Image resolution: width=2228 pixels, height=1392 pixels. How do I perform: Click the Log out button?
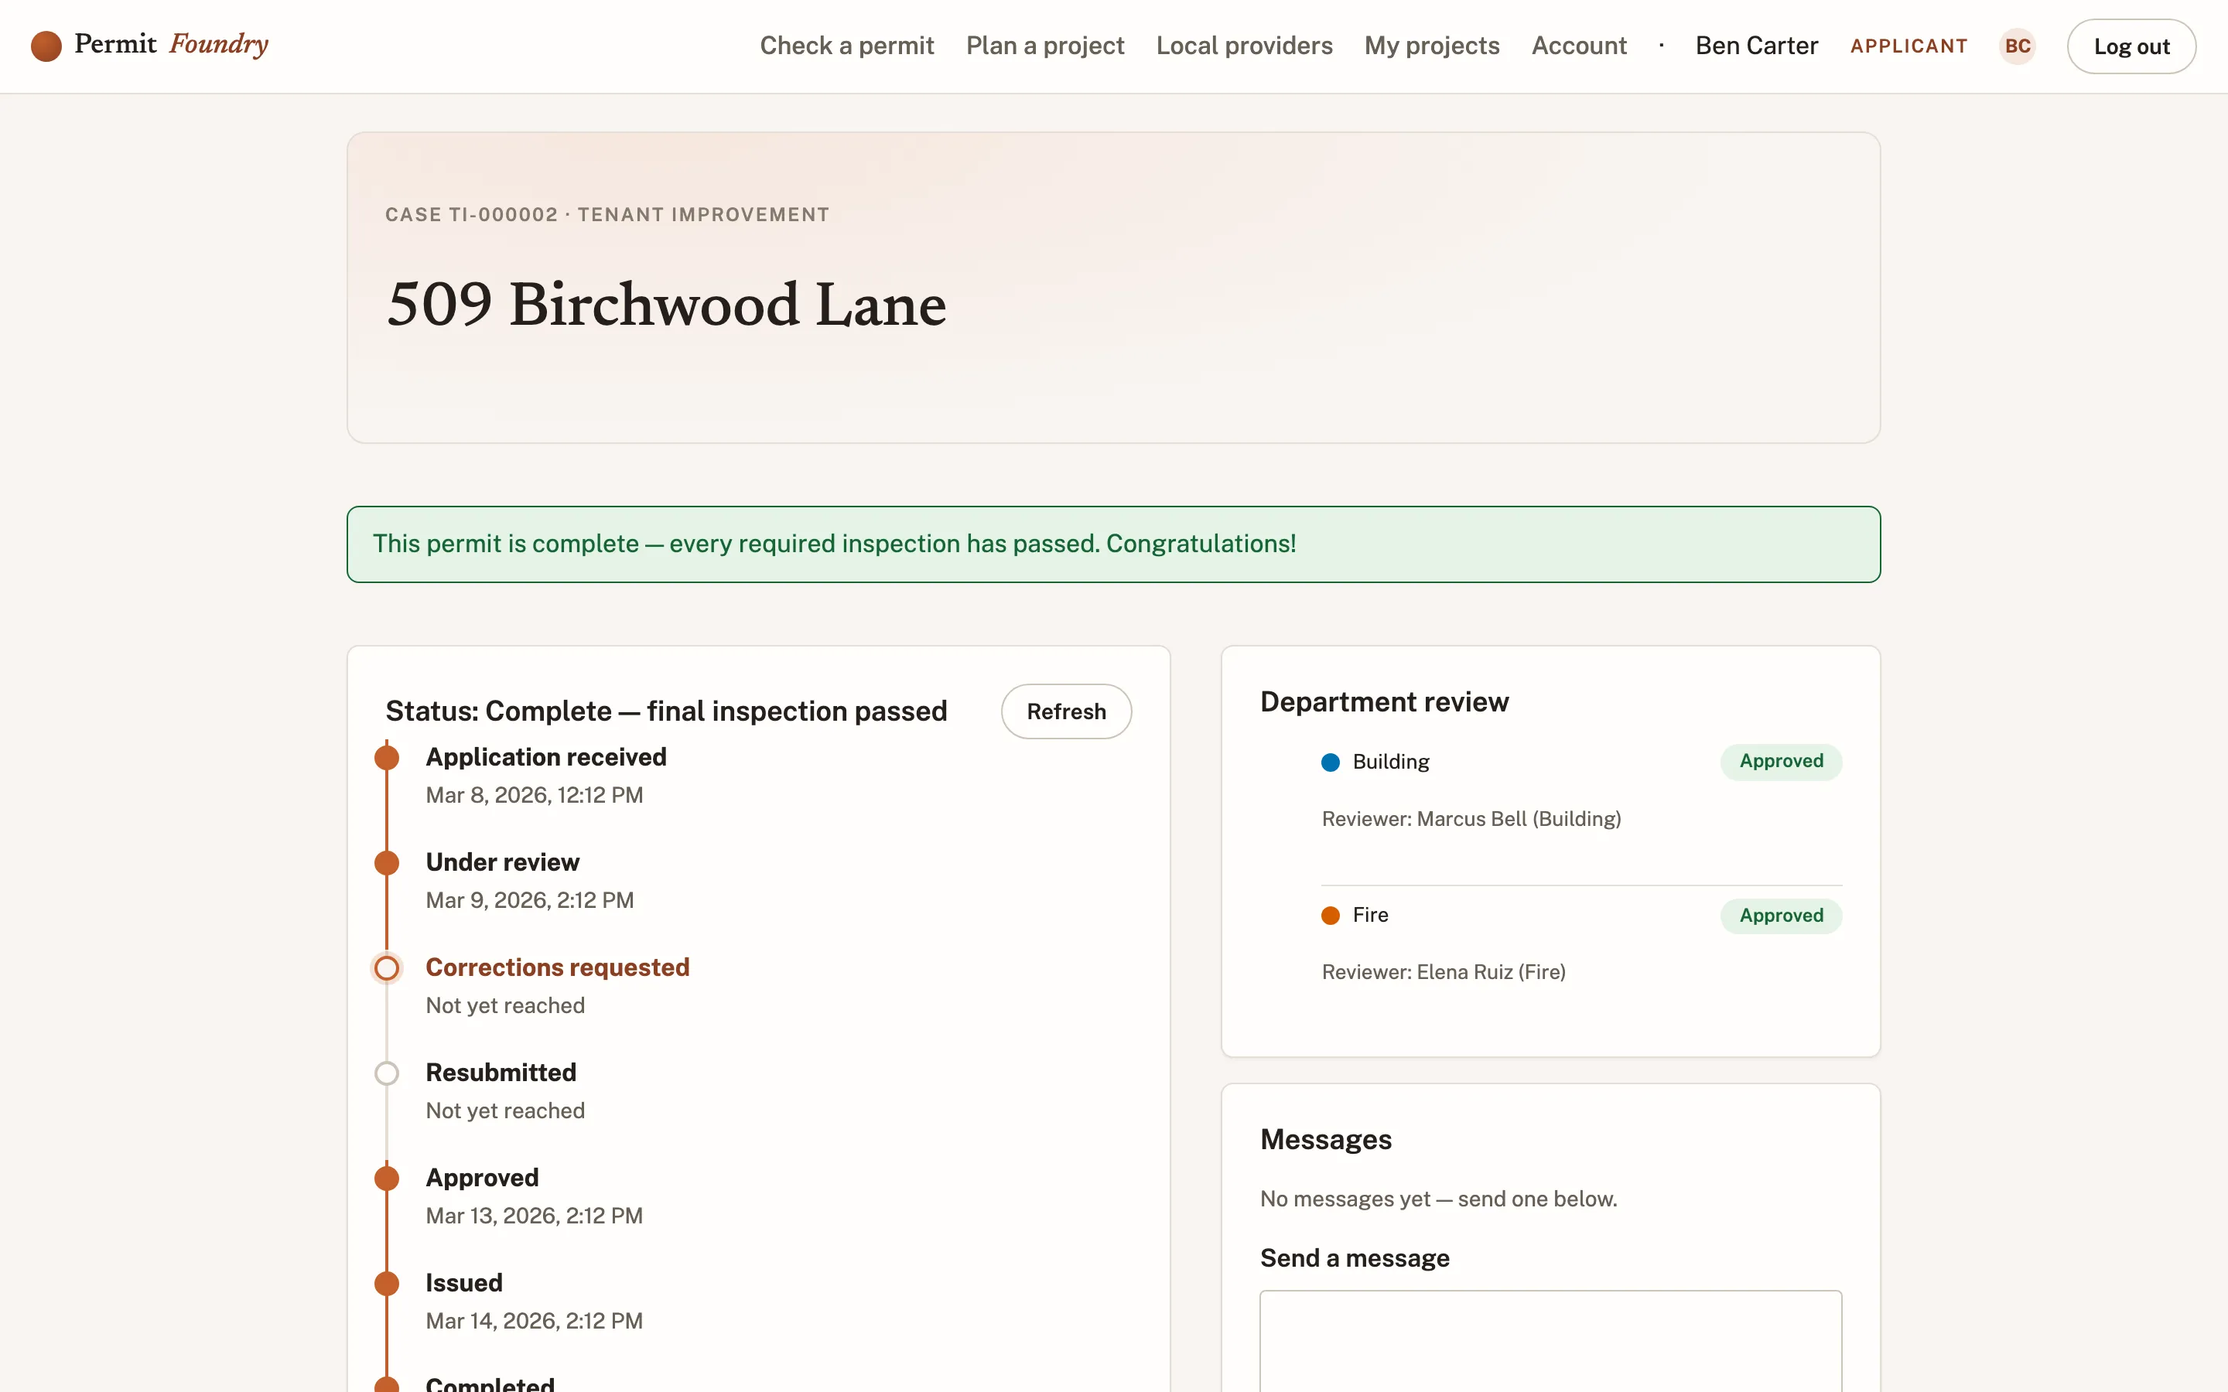tap(2131, 46)
